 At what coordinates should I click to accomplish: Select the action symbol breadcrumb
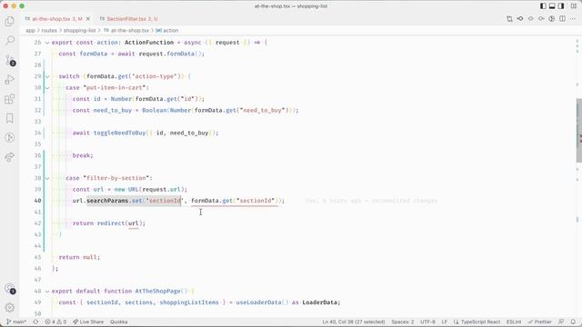click(167, 30)
